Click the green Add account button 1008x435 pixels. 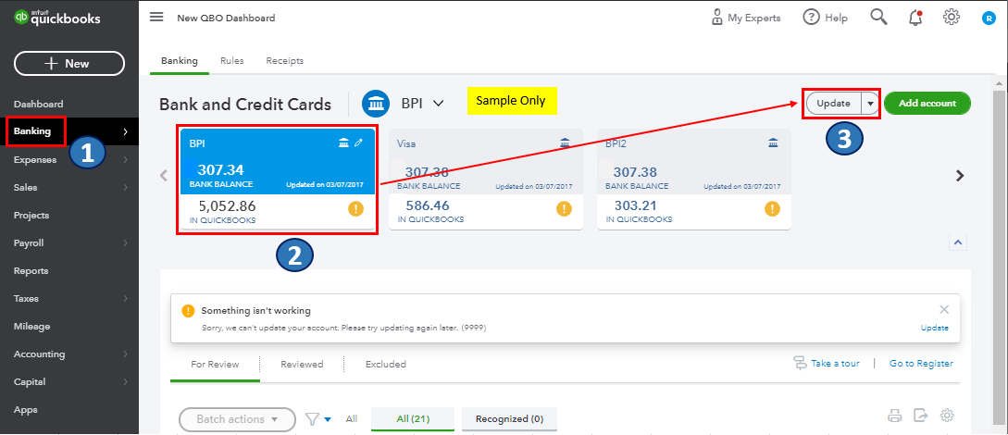(x=927, y=104)
